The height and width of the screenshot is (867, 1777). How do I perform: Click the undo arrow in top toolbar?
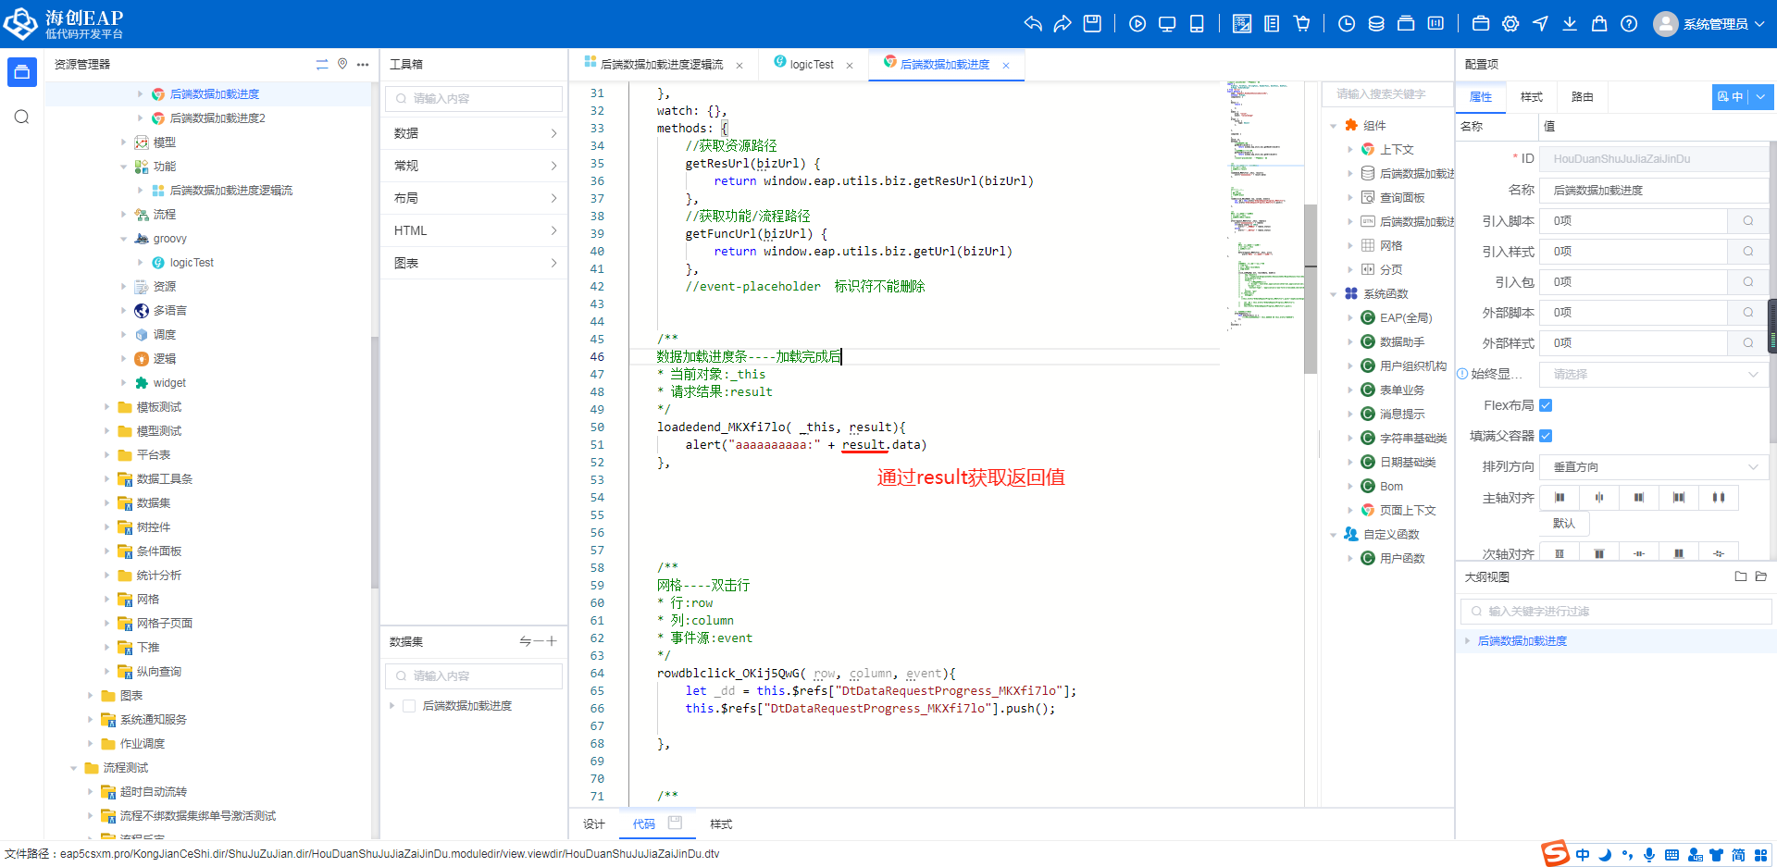pyautogui.click(x=1033, y=24)
